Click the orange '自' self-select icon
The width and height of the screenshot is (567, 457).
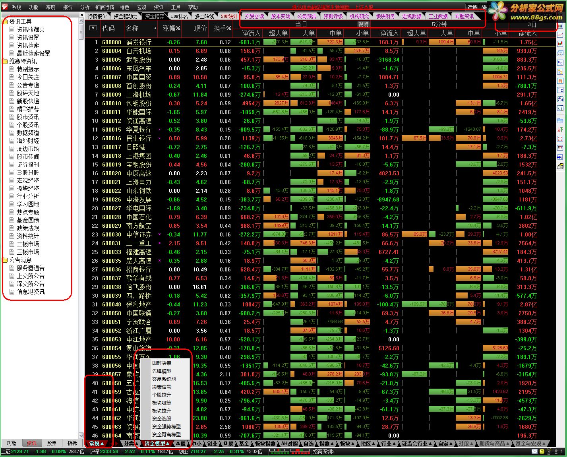pos(560,81)
